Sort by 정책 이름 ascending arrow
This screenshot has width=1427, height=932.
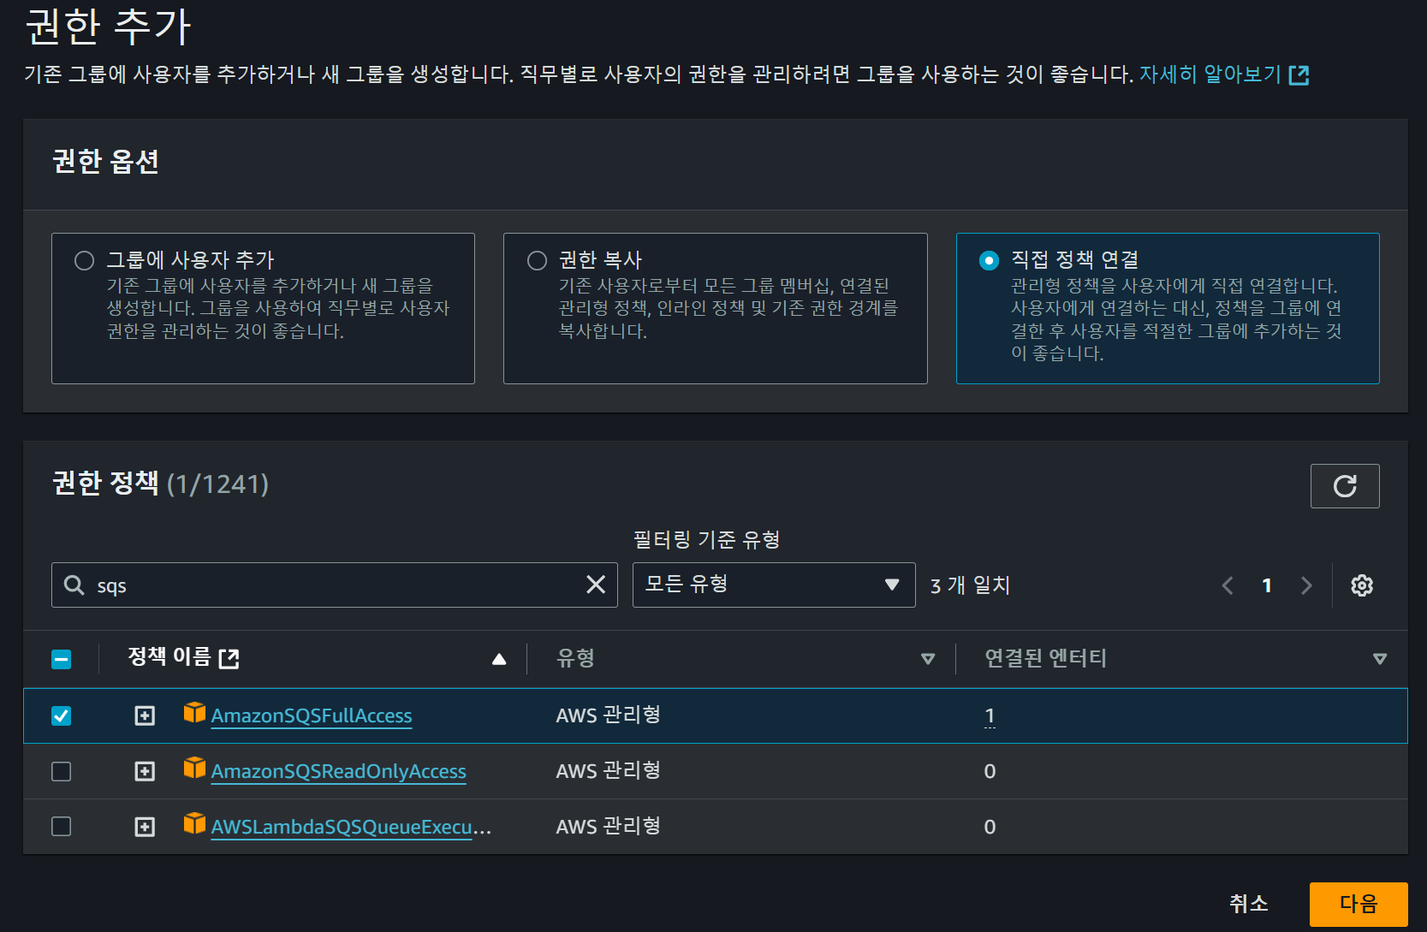coord(499,659)
